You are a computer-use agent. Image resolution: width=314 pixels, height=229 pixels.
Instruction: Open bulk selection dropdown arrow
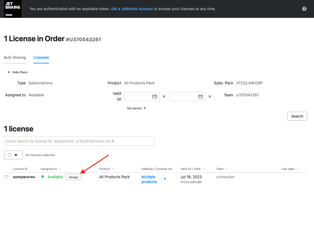point(16,155)
